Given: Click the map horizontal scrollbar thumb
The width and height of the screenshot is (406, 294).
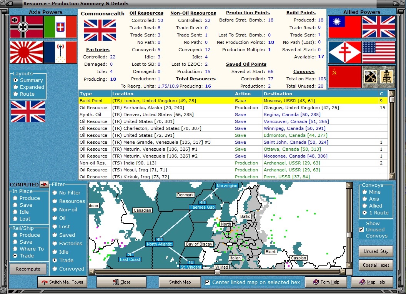Looking at the screenshot, I should (218, 272).
